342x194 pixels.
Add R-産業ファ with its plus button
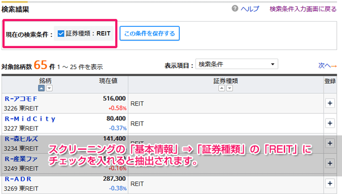(330, 163)
